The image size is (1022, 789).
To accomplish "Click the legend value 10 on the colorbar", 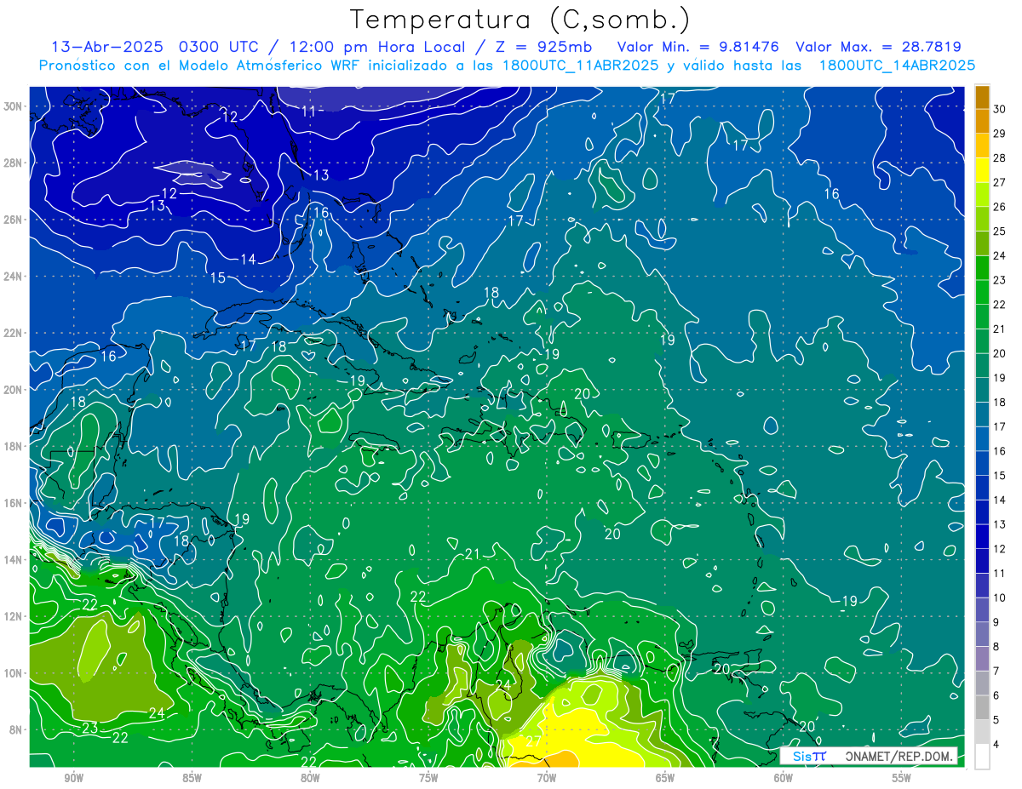I will [x=1000, y=598].
